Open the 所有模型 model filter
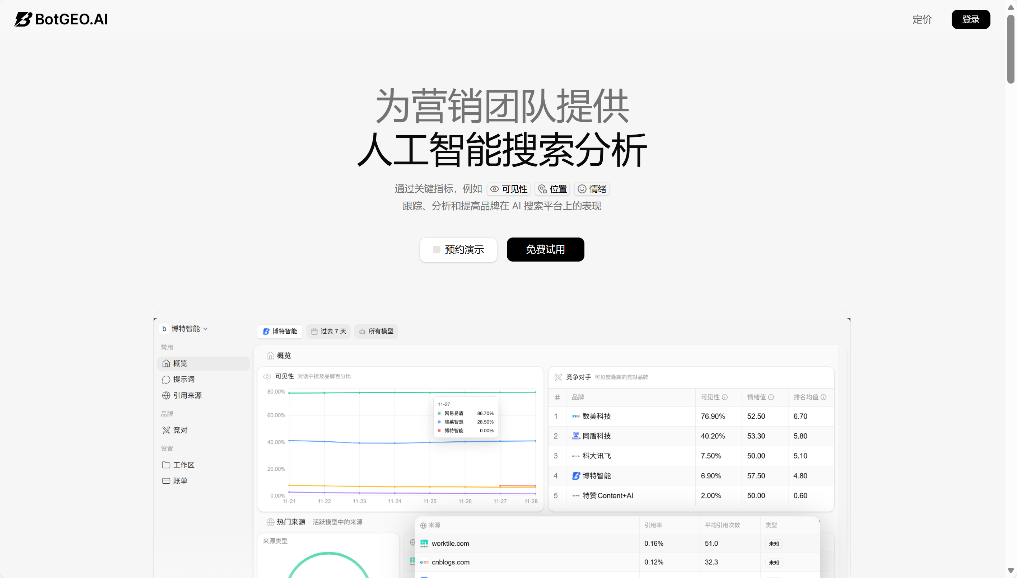 click(375, 331)
